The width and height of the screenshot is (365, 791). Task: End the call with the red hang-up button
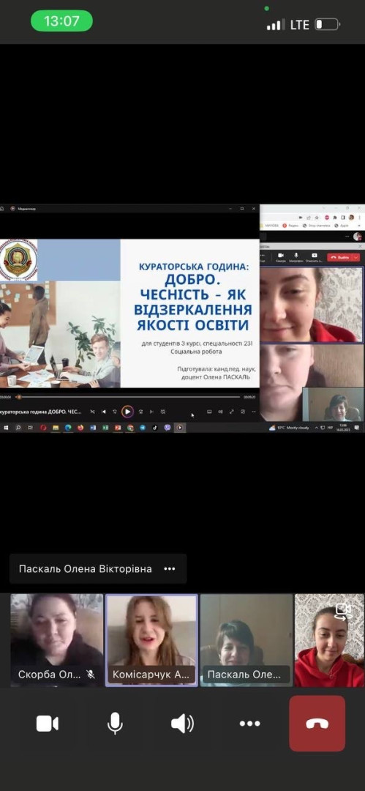(317, 724)
